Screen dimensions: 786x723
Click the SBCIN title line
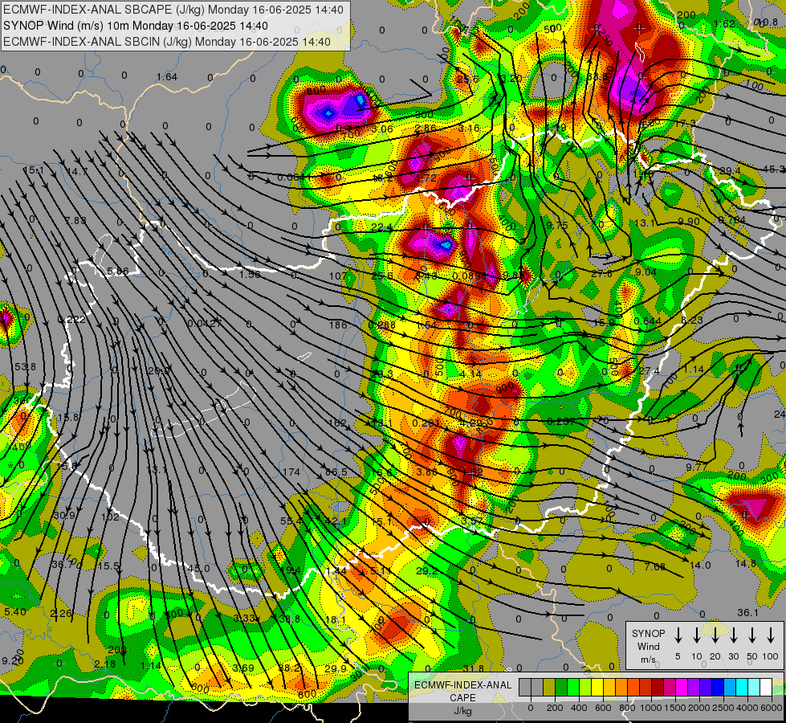click(167, 42)
